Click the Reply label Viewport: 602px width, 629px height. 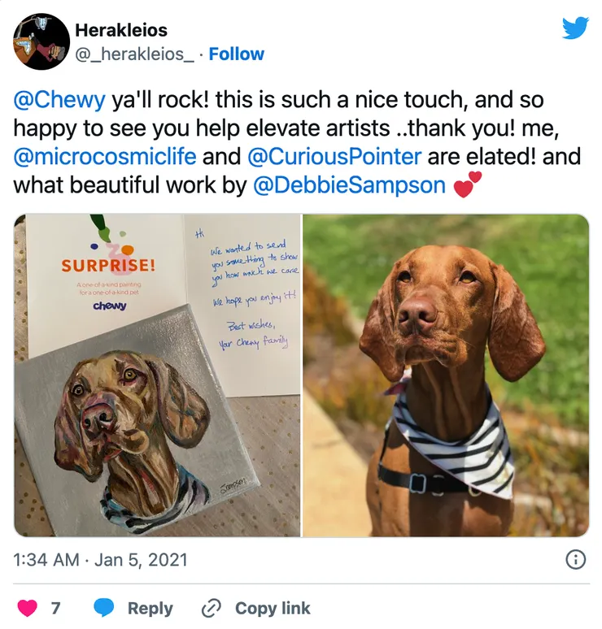pyautogui.click(x=150, y=608)
